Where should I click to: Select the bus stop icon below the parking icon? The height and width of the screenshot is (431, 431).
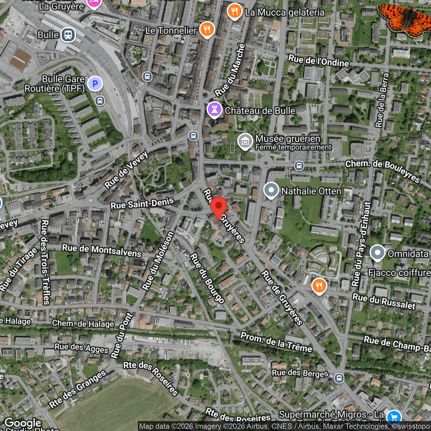[100, 101]
